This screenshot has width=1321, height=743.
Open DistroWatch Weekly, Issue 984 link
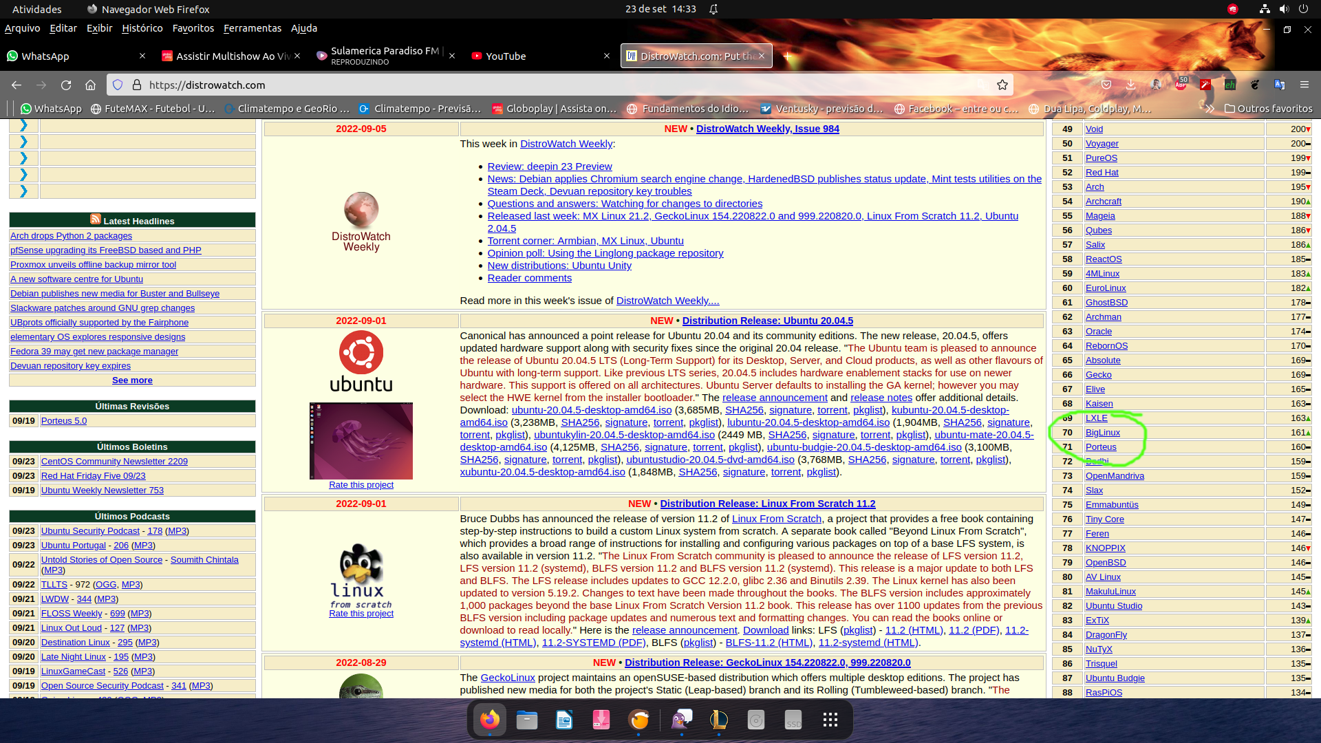pos(767,129)
